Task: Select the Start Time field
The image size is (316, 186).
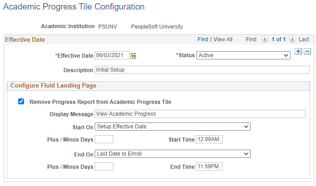Action: coord(209,139)
